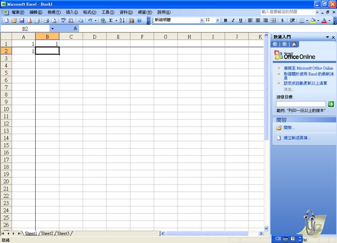The height and width of the screenshot is (243, 337).
Task: Open the Borders dropdown arrow
Action: click(x=307, y=21)
